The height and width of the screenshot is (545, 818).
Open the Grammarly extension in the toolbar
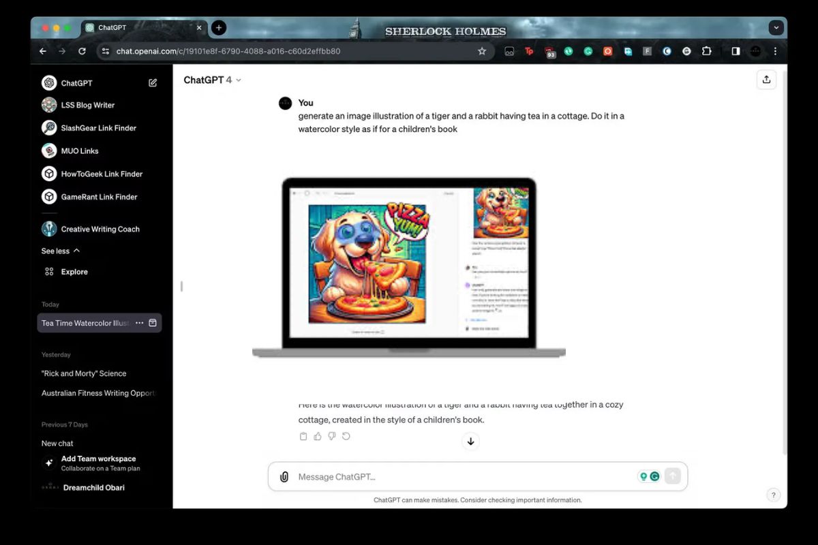pos(588,51)
